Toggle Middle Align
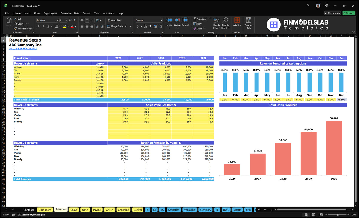The image size is (359, 218). (x=87, y=20)
